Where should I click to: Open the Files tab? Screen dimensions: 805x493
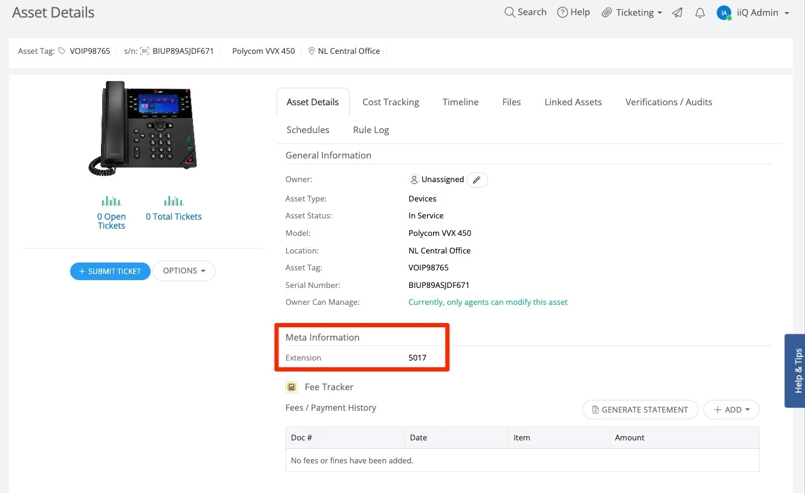pos(512,102)
